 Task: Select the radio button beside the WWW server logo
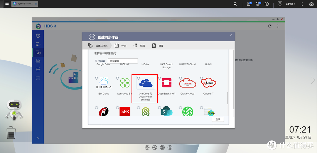(202, 107)
